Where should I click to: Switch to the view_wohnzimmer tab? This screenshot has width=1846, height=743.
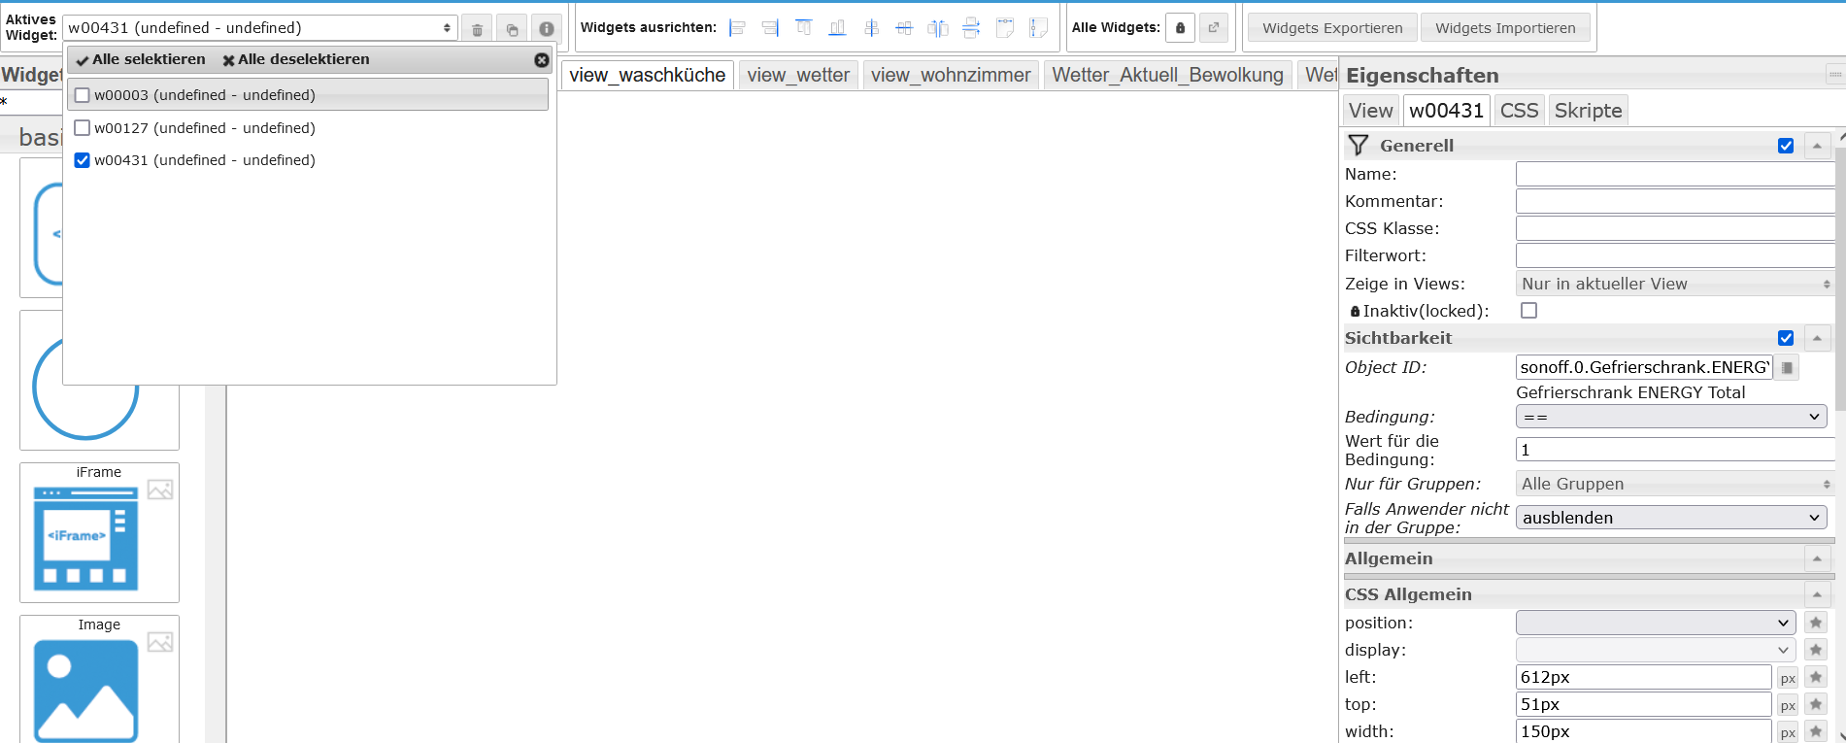tap(951, 75)
